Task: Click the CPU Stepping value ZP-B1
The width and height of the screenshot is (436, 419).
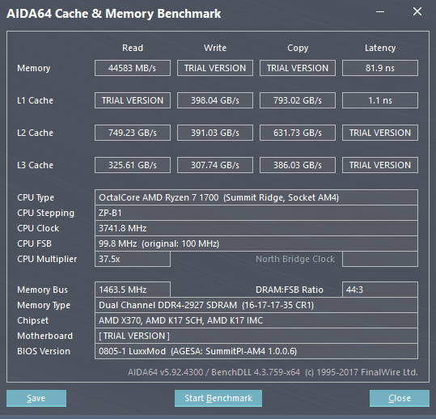Action: coord(256,213)
